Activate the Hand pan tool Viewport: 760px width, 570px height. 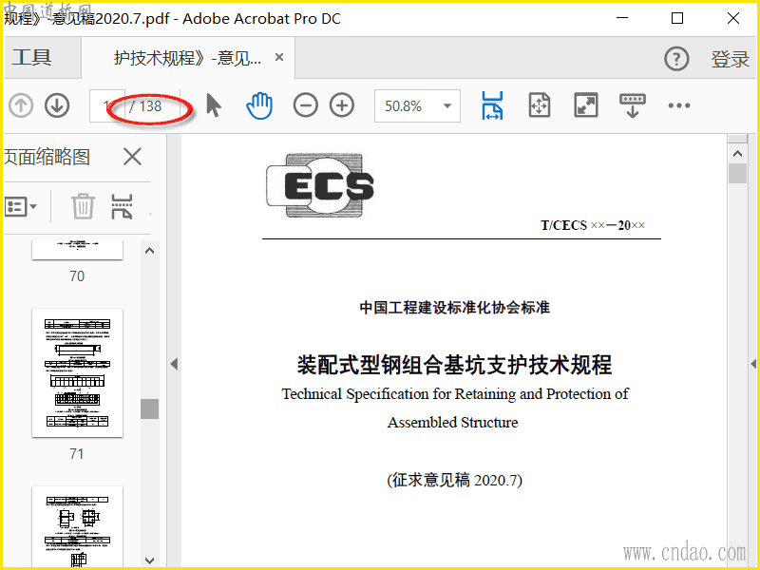pyautogui.click(x=259, y=105)
